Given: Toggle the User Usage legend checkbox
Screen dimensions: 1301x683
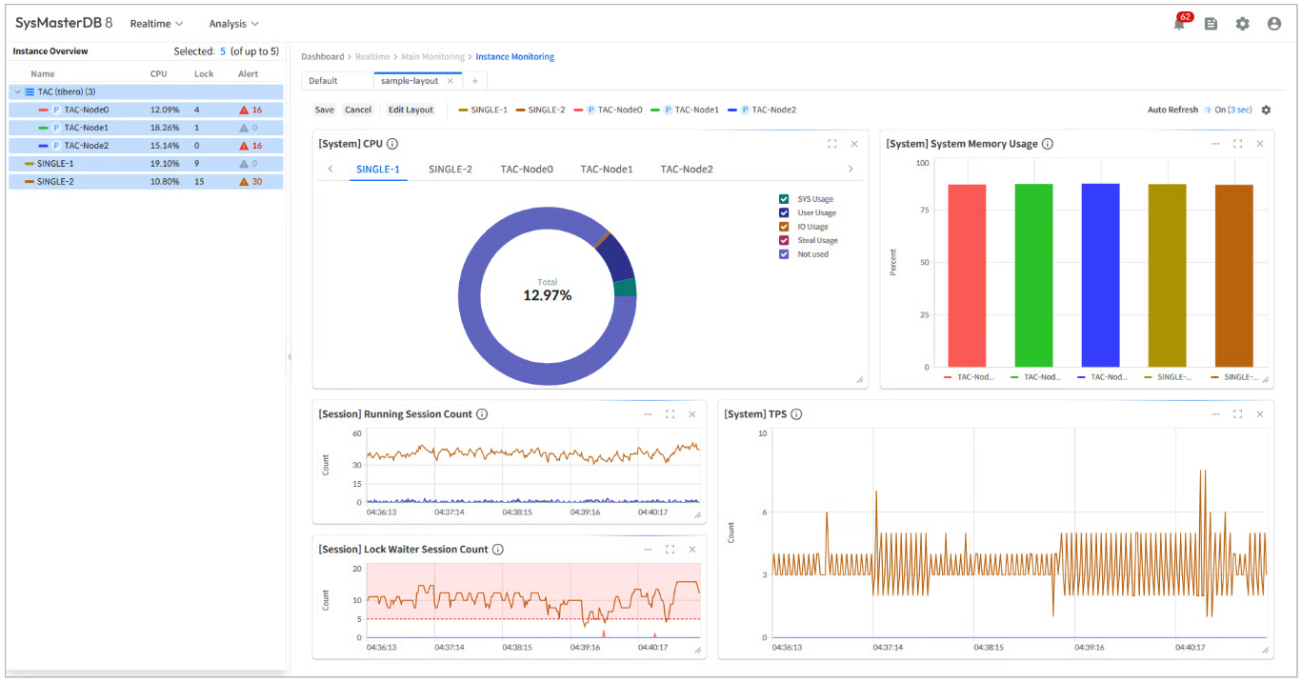Looking at the screenshot, I should 784,212.
